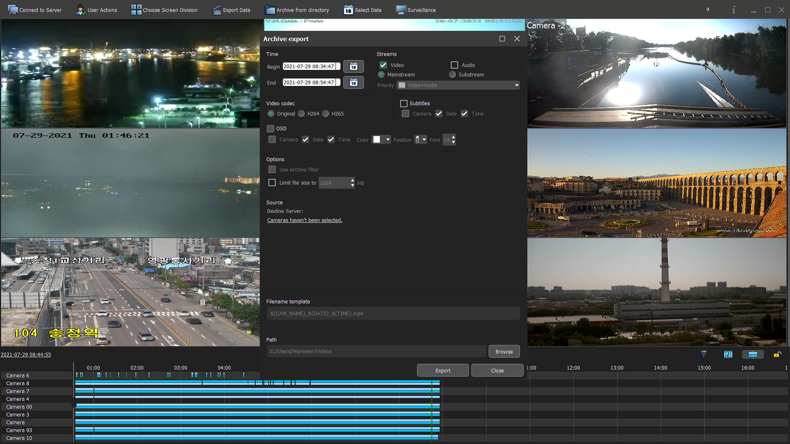Maximize the Archive export dialog
The height and width of the screenshot is (444, 790).
[x=502, y=39]
